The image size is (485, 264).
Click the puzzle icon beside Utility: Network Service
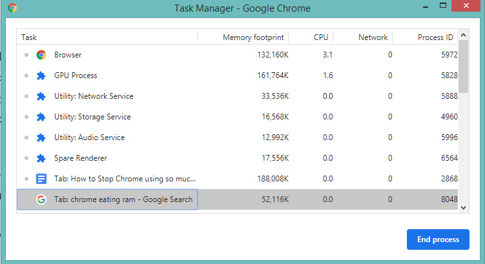(x=41, y=96)
